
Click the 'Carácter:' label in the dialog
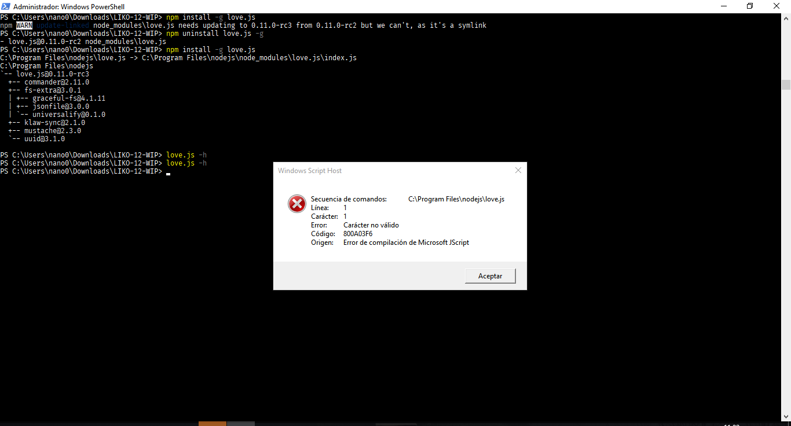tap(324, 216)
